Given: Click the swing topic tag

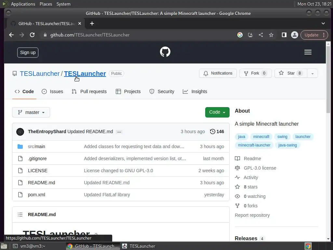Looking at the screenshot, I should tap(282, 137).
